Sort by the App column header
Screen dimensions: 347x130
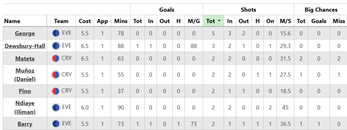pos(102,21)
